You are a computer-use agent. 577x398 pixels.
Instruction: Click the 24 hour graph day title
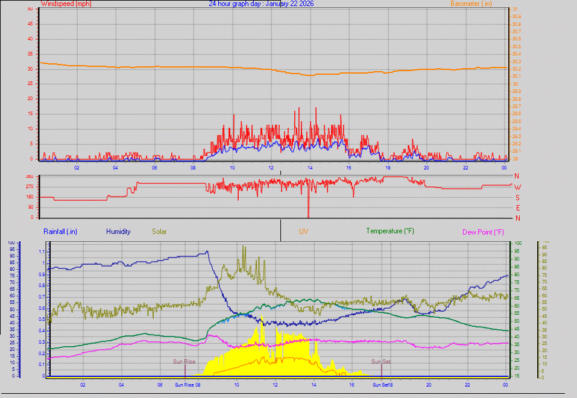(261, 4)
